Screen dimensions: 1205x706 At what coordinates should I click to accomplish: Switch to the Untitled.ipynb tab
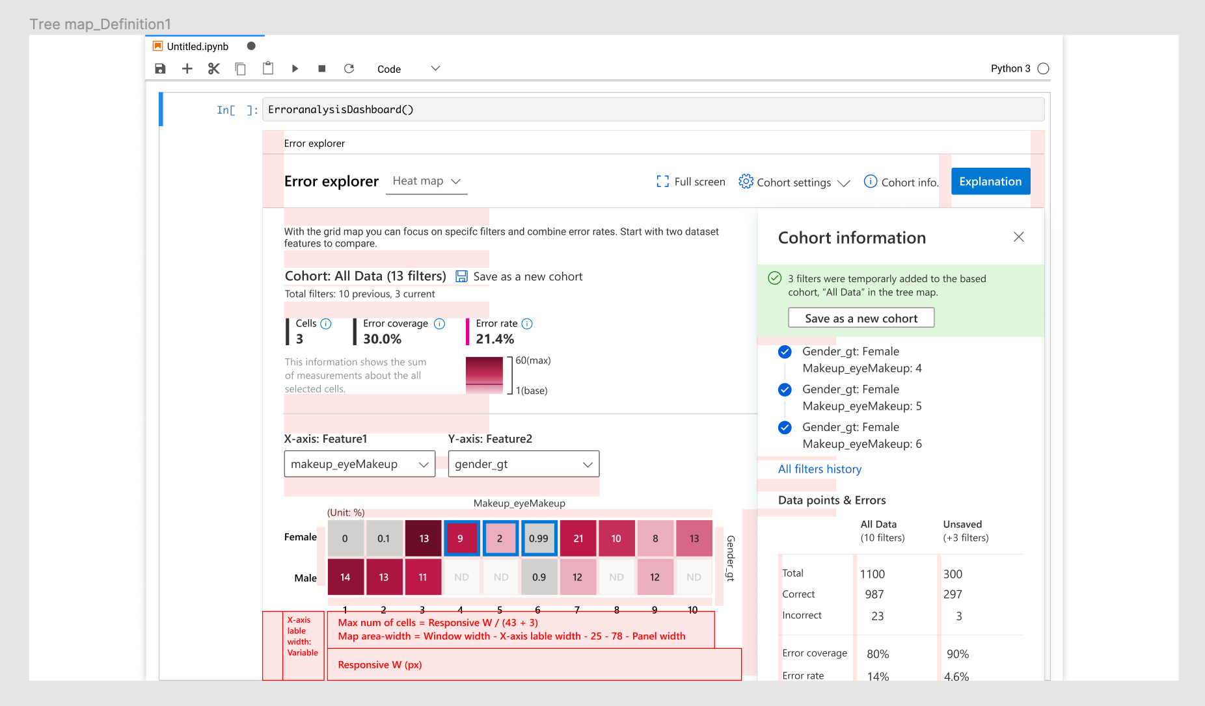(x=197, y=46)
